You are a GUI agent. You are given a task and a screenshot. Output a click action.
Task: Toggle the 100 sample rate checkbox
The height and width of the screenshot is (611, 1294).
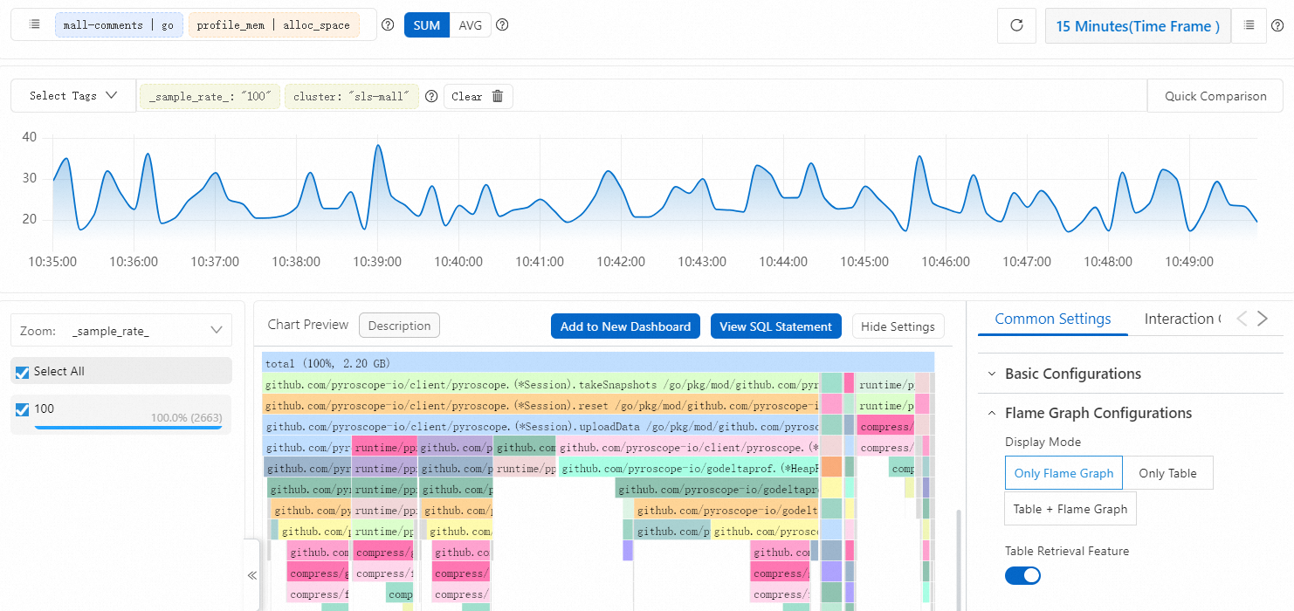click(23, 408)
